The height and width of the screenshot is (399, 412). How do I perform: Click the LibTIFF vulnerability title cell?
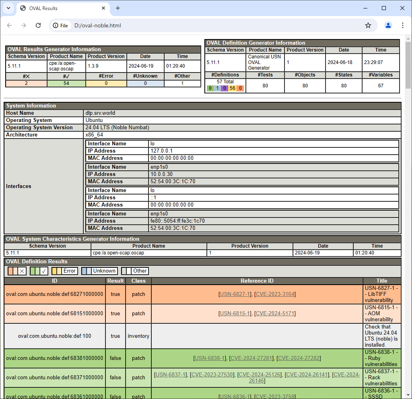tap(382, 294)
